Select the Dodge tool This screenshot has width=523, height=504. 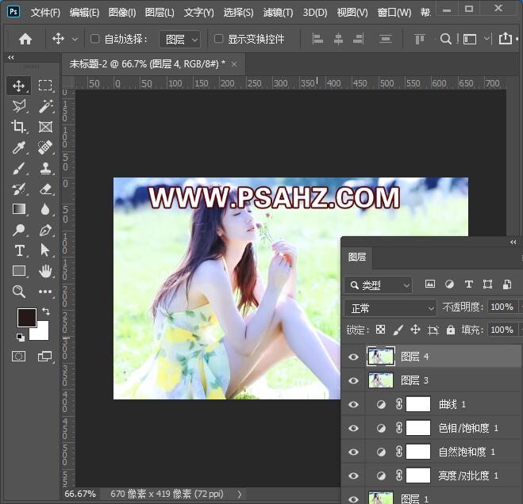click(19, 230)
